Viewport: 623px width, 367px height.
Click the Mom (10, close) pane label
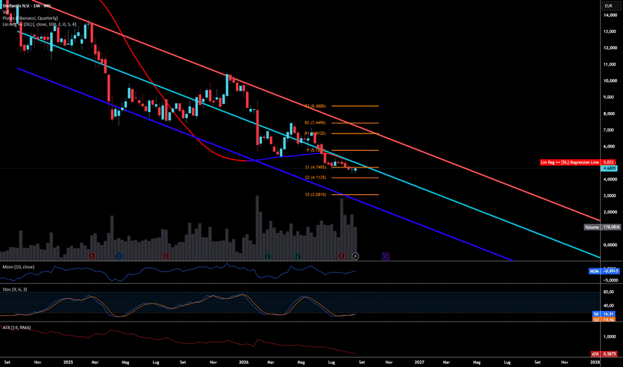pyautogui.click(x=18, y=267)
